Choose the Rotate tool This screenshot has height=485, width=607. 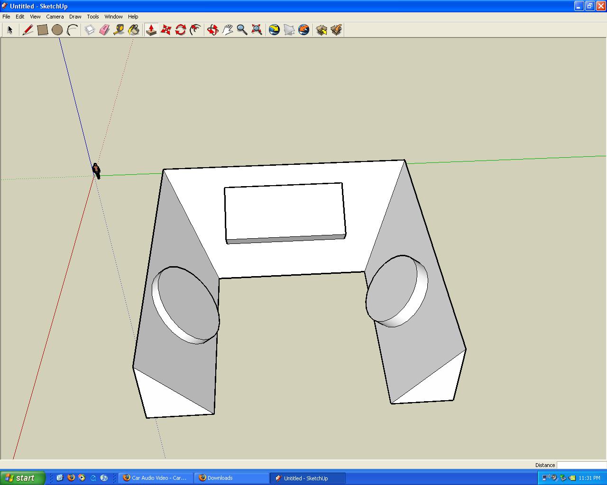coord(181,30)
